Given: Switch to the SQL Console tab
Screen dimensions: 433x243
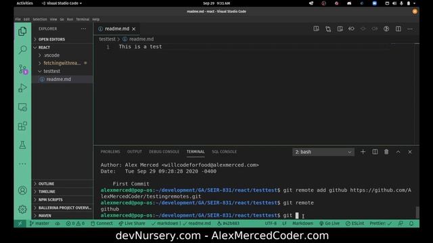Looking at the screenshot, I should pyautogui.click(x=224, y=152).
